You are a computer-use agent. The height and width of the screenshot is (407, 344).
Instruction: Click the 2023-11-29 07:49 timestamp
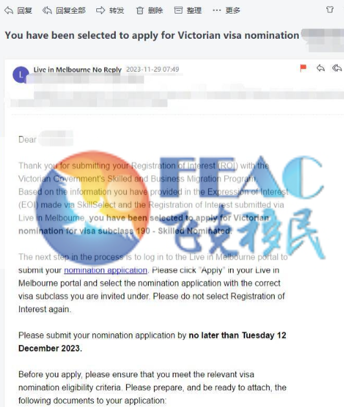153,69
